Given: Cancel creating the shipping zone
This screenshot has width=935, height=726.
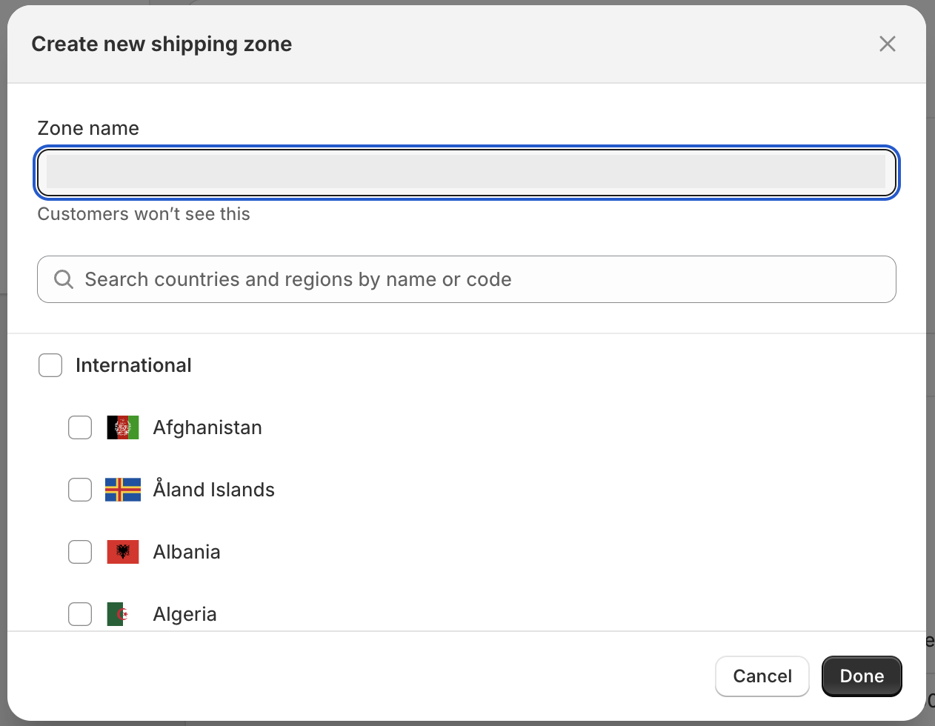Looking at the screenshot, I should (762, 676).
